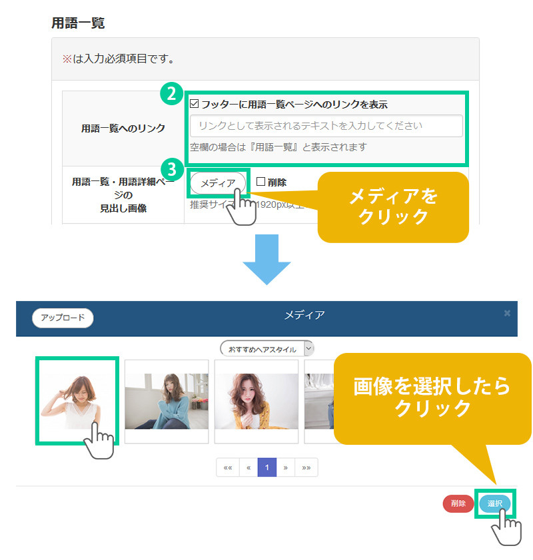The width and height of the screenshot is (533, 560).
Task: Tick the 削除 checkbox beside メディア
Action: [261, 182]
